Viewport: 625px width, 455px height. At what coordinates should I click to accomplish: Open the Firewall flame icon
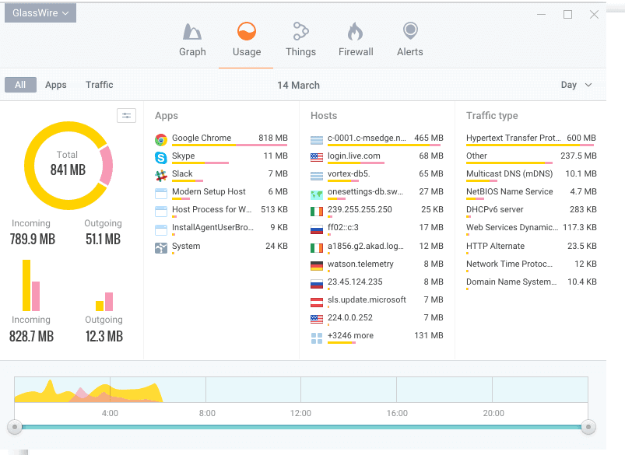[355, 31]
